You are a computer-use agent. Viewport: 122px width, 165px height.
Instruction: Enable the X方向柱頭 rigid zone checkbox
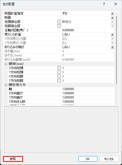coord(59,68)
